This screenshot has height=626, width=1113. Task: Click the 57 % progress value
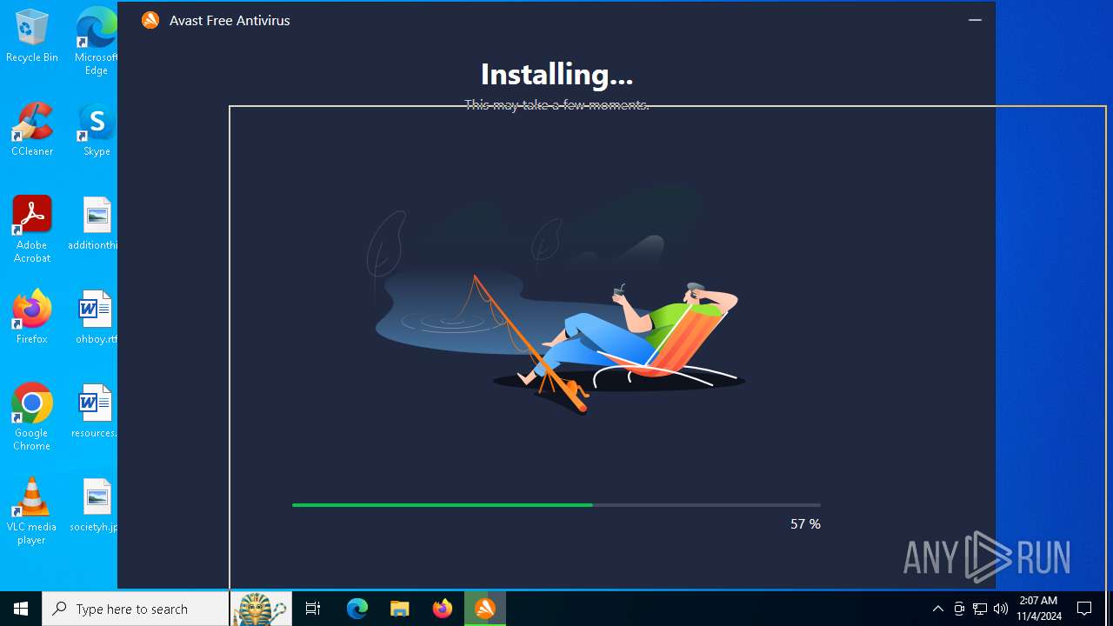click(805, 523)
